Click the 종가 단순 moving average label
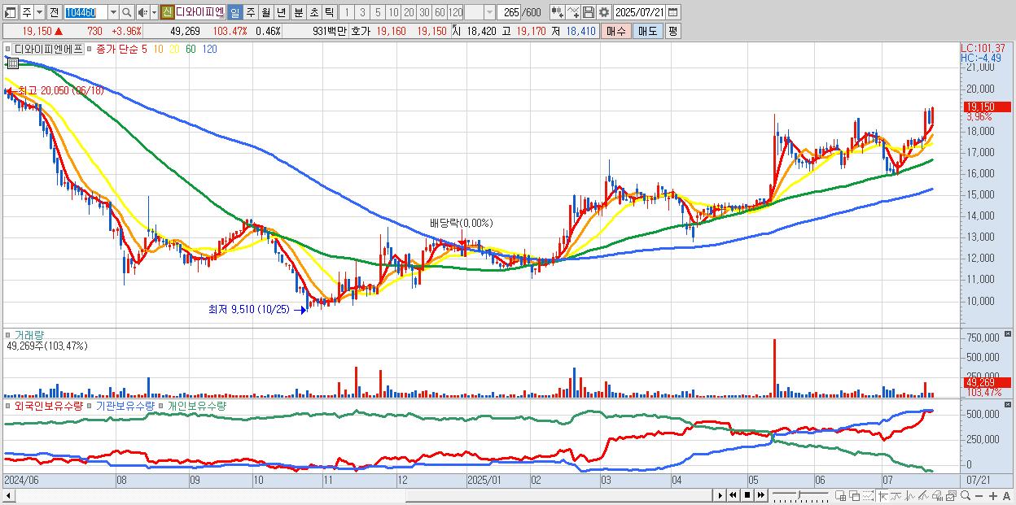This screenshot has width=1016, height=505. 116,49
